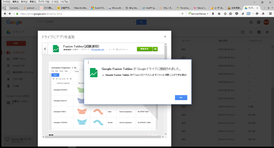Open the ツール(T) menu
This screenshot has height=148, width=274.
(55, 2)
